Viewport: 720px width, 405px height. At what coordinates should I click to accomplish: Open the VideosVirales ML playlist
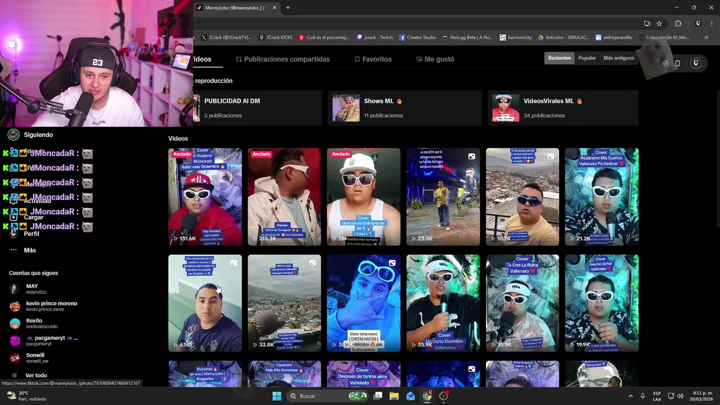click(x=563, y=107)
